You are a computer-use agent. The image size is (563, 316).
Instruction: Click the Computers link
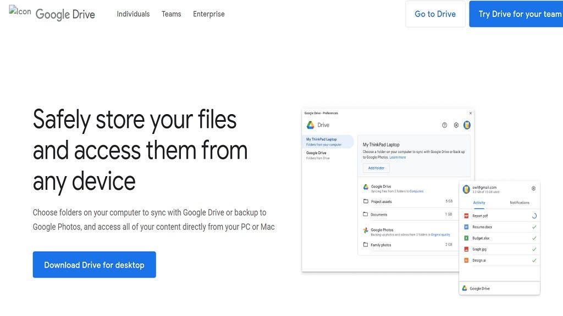(x=417, y=191)
